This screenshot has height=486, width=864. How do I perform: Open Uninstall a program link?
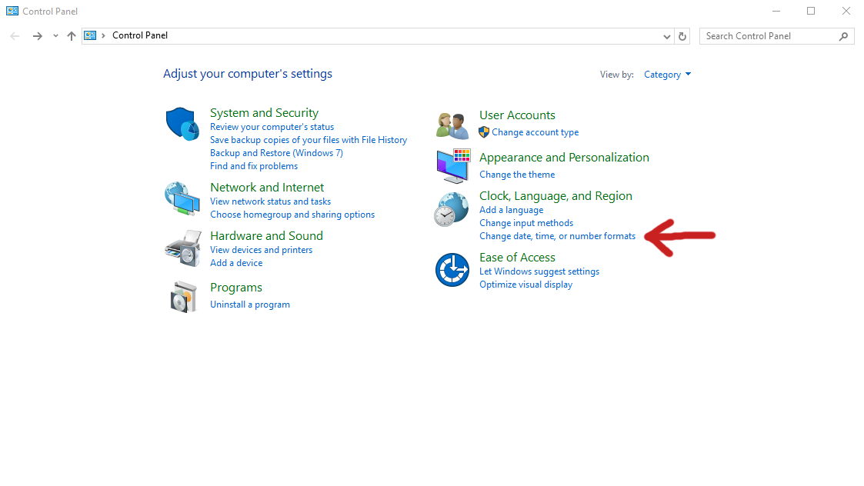250,305
